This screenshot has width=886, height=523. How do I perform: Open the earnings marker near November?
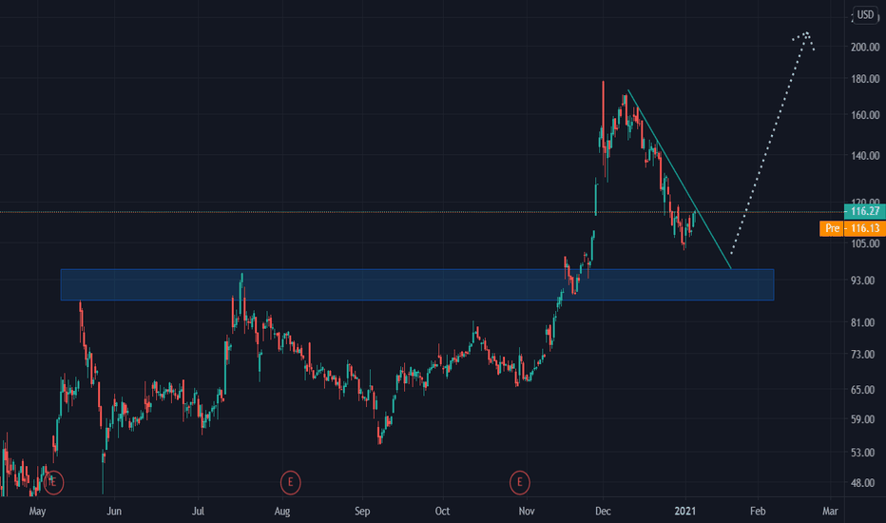pos(519,482)
